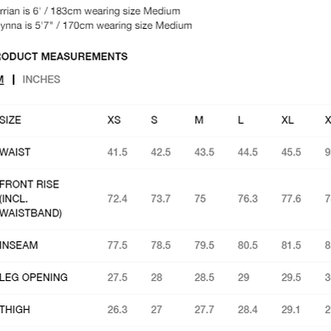Click waist value 43.5 for Medium

pos(205,152)
